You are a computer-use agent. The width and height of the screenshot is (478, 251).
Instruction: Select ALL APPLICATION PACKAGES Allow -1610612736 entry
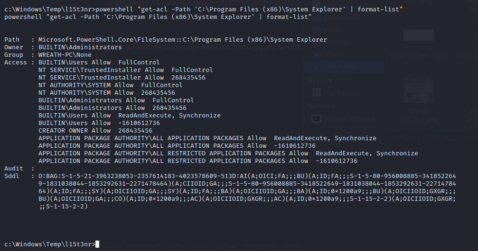[x=177, y=146]
